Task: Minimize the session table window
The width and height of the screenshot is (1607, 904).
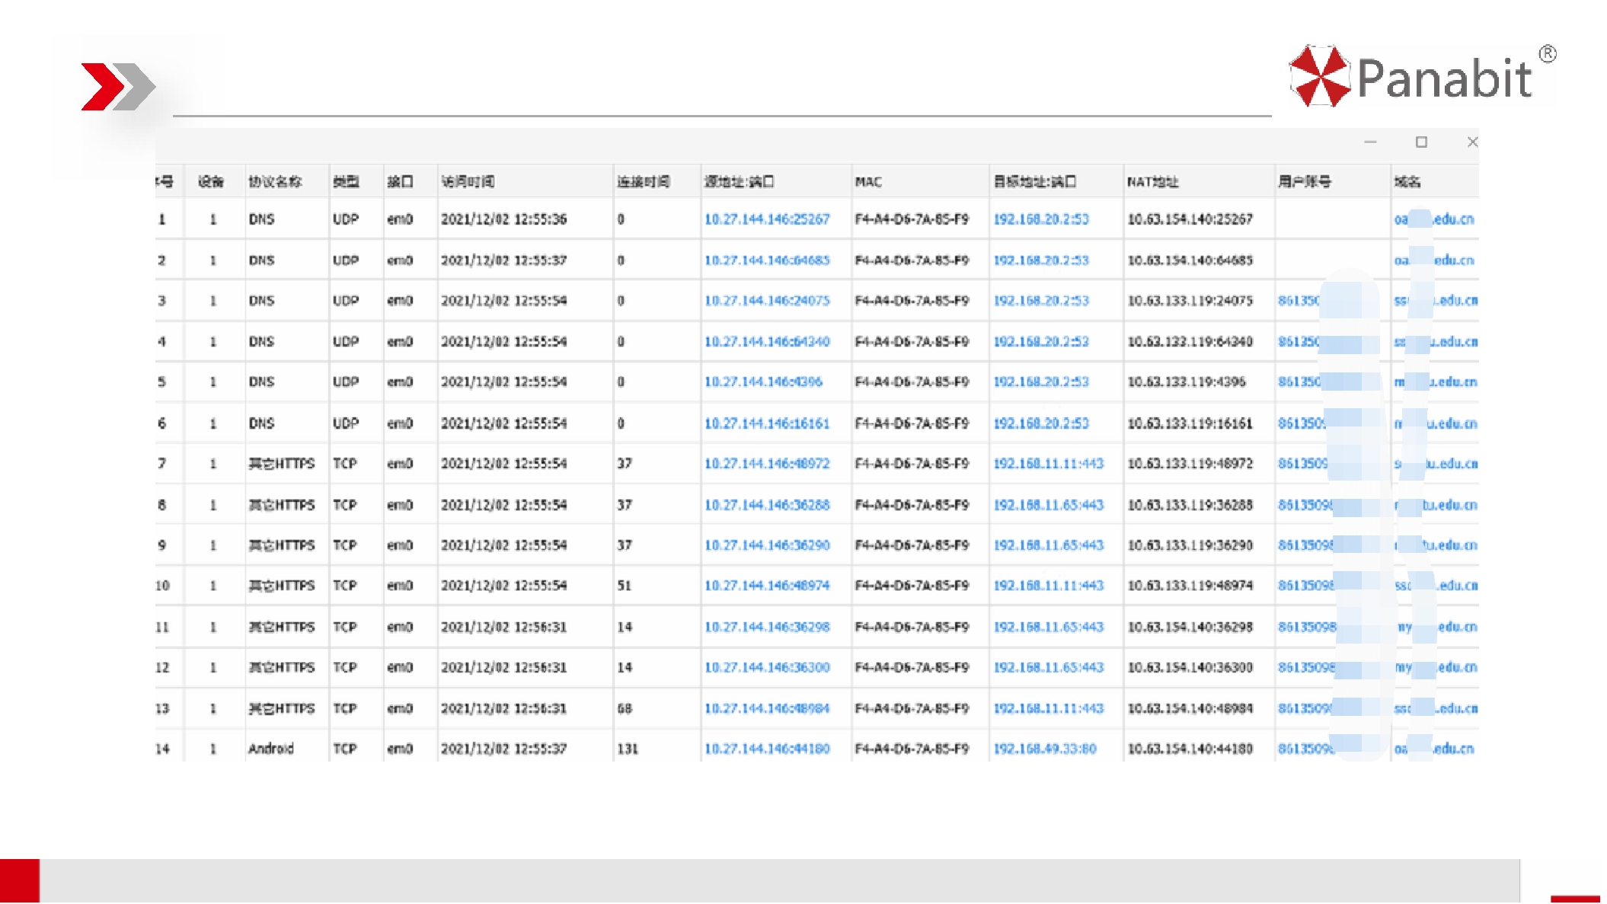Action: (x=1370, y=142)
